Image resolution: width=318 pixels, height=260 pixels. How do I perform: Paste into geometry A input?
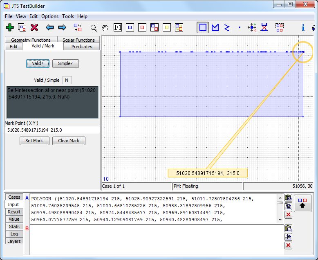(x=288, y=197)
